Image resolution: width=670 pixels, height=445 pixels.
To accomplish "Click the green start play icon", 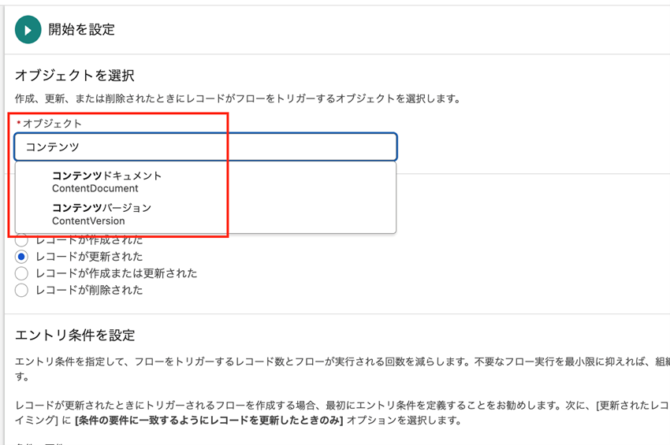I will tap(28, 30).
